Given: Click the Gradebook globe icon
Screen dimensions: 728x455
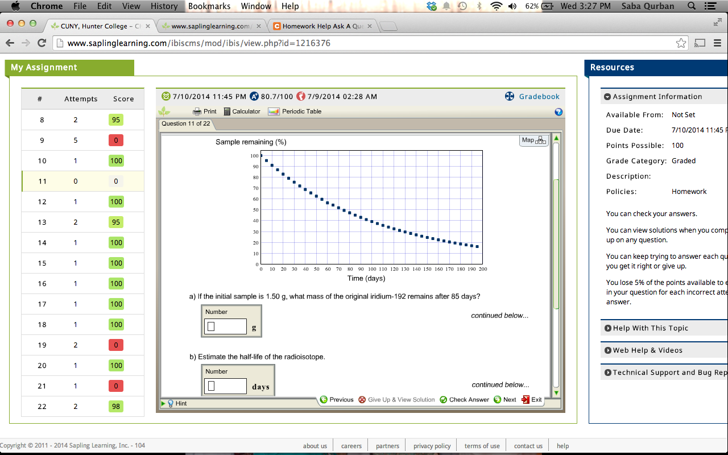Looking at the screenshot, I should click(509, 96).
